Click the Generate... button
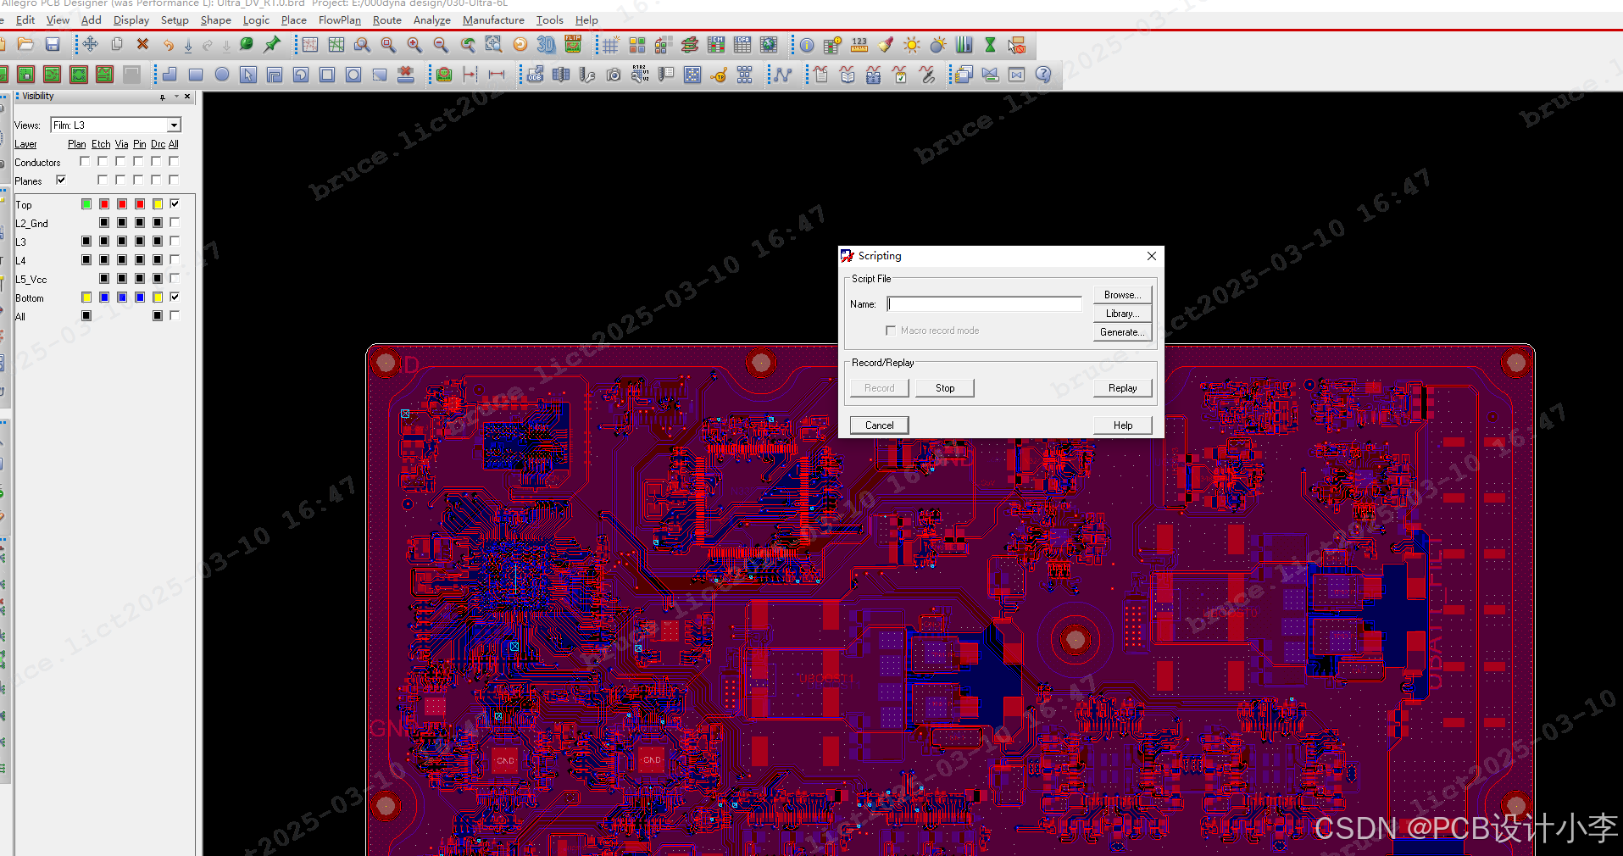Image resolution: width=1623 pixels, height=856 pixels. [1122, 332]
